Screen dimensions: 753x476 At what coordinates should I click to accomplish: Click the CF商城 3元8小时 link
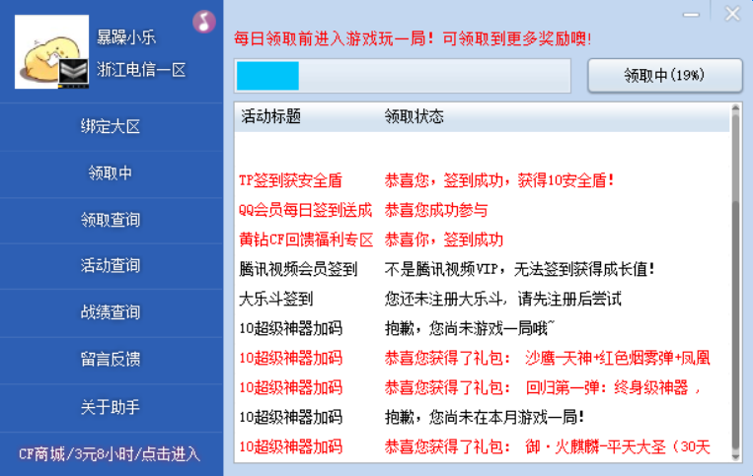(111, 453)
